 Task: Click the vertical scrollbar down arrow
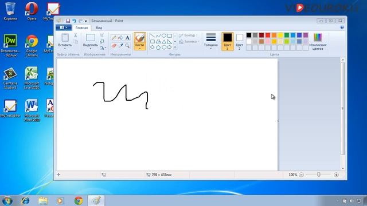click(343, 168)
